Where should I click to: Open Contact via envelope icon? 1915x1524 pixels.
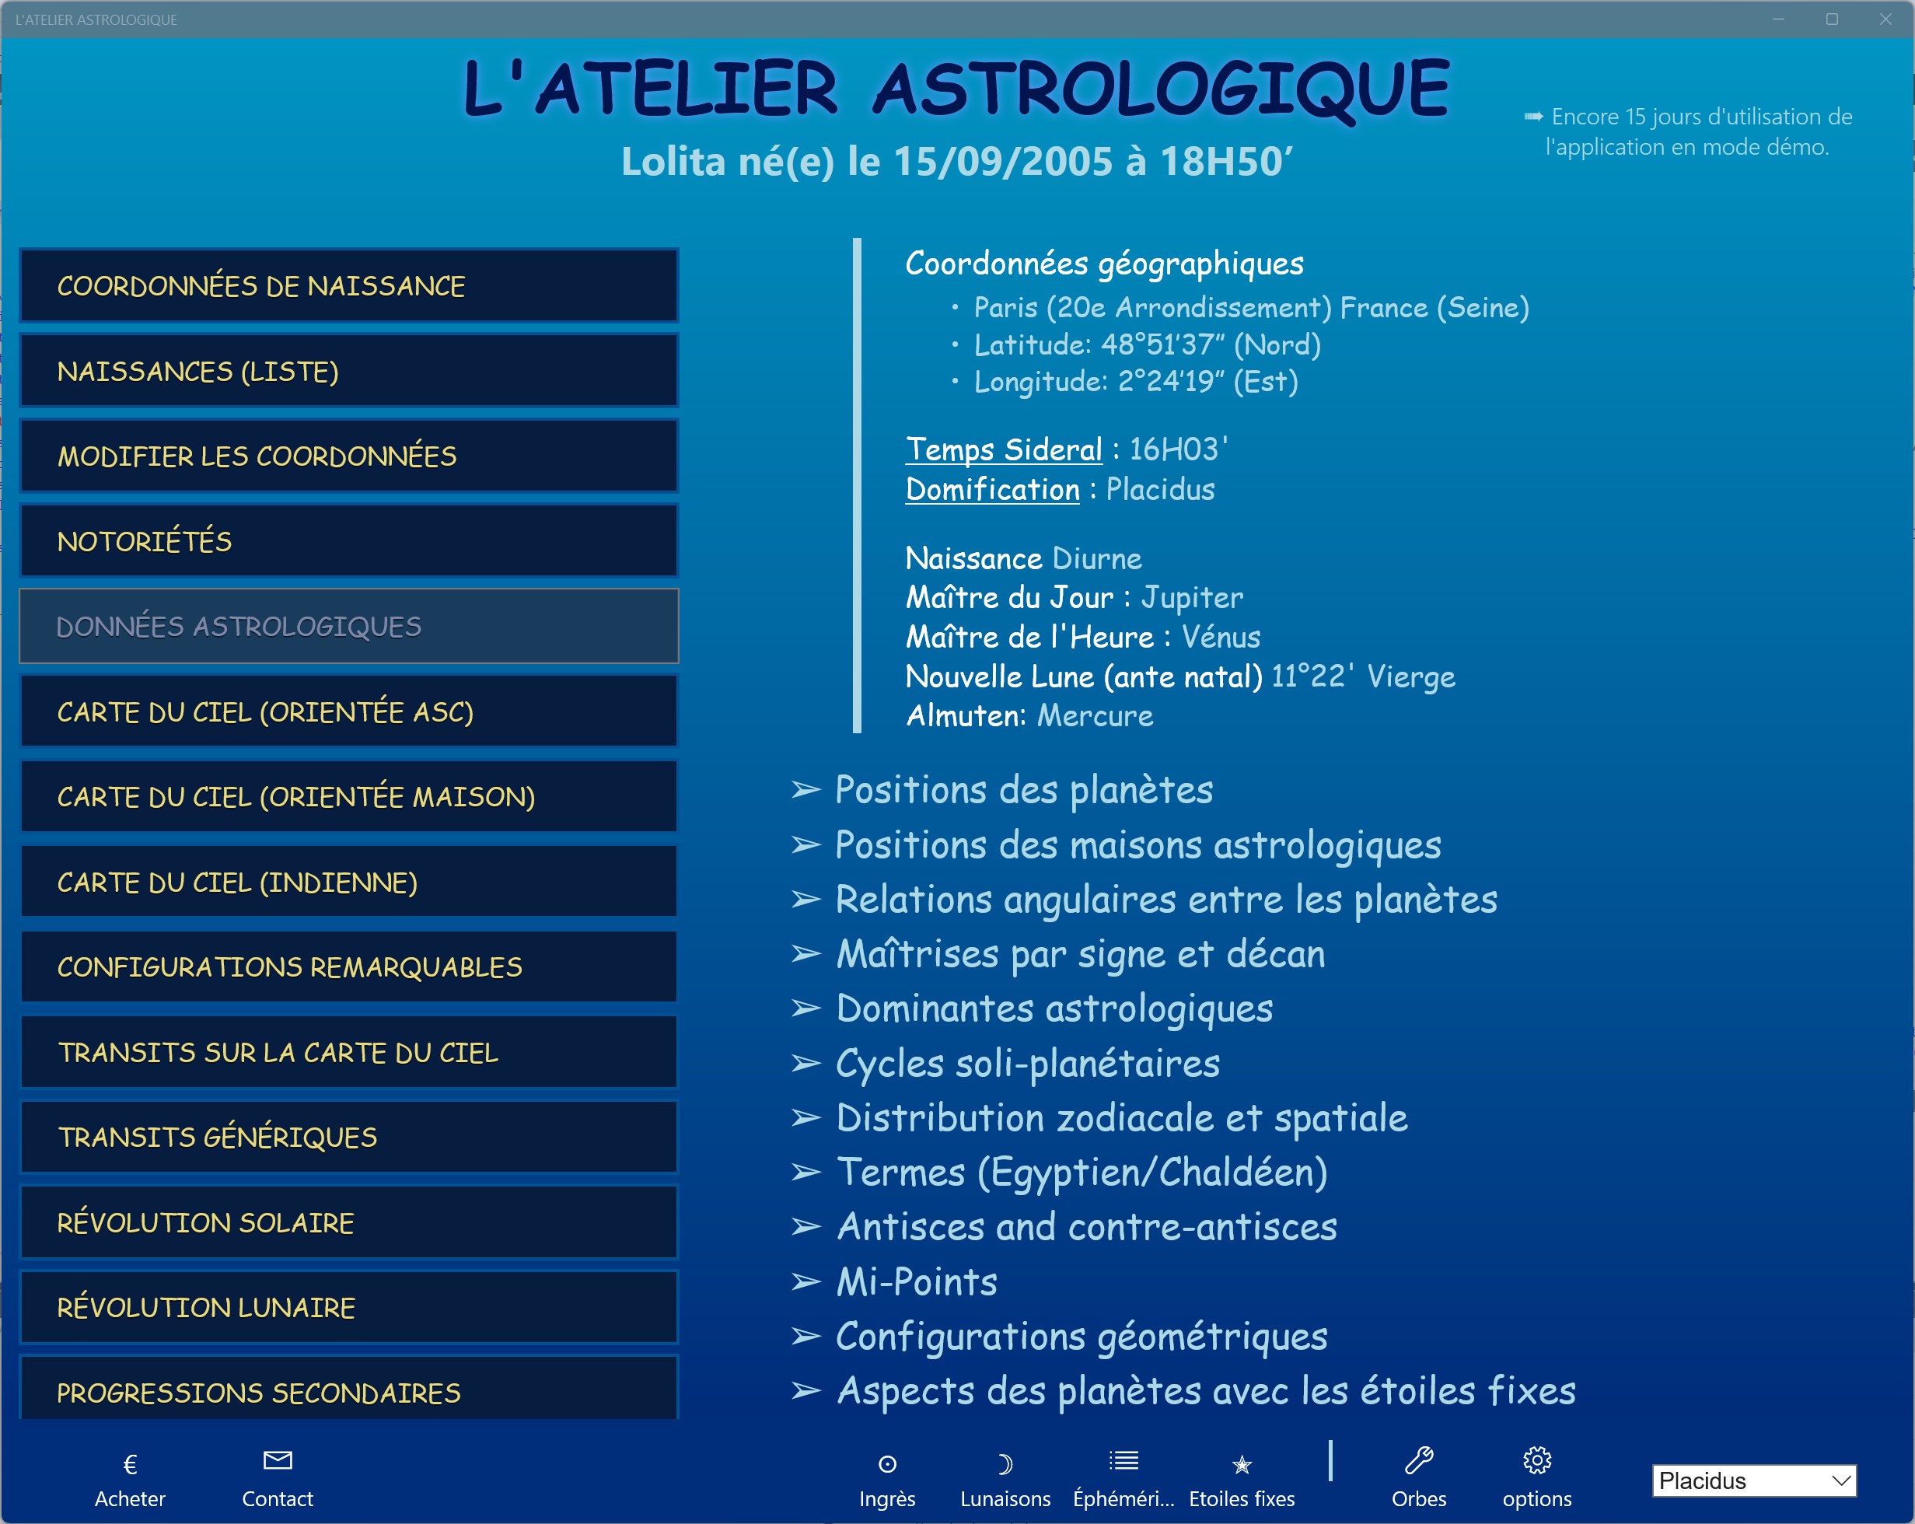pos(277,1461)
